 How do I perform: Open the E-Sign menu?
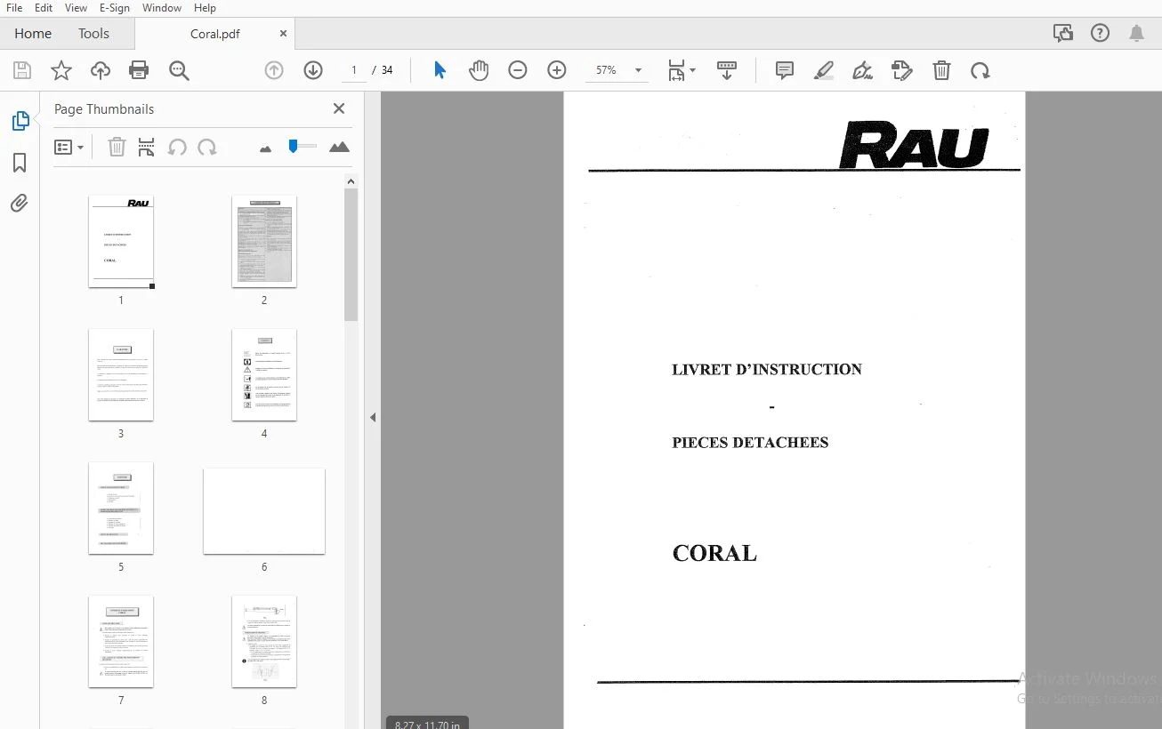click(x=114, y=8)
